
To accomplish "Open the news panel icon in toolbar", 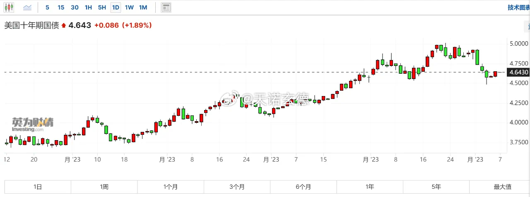I will [166, 7].
